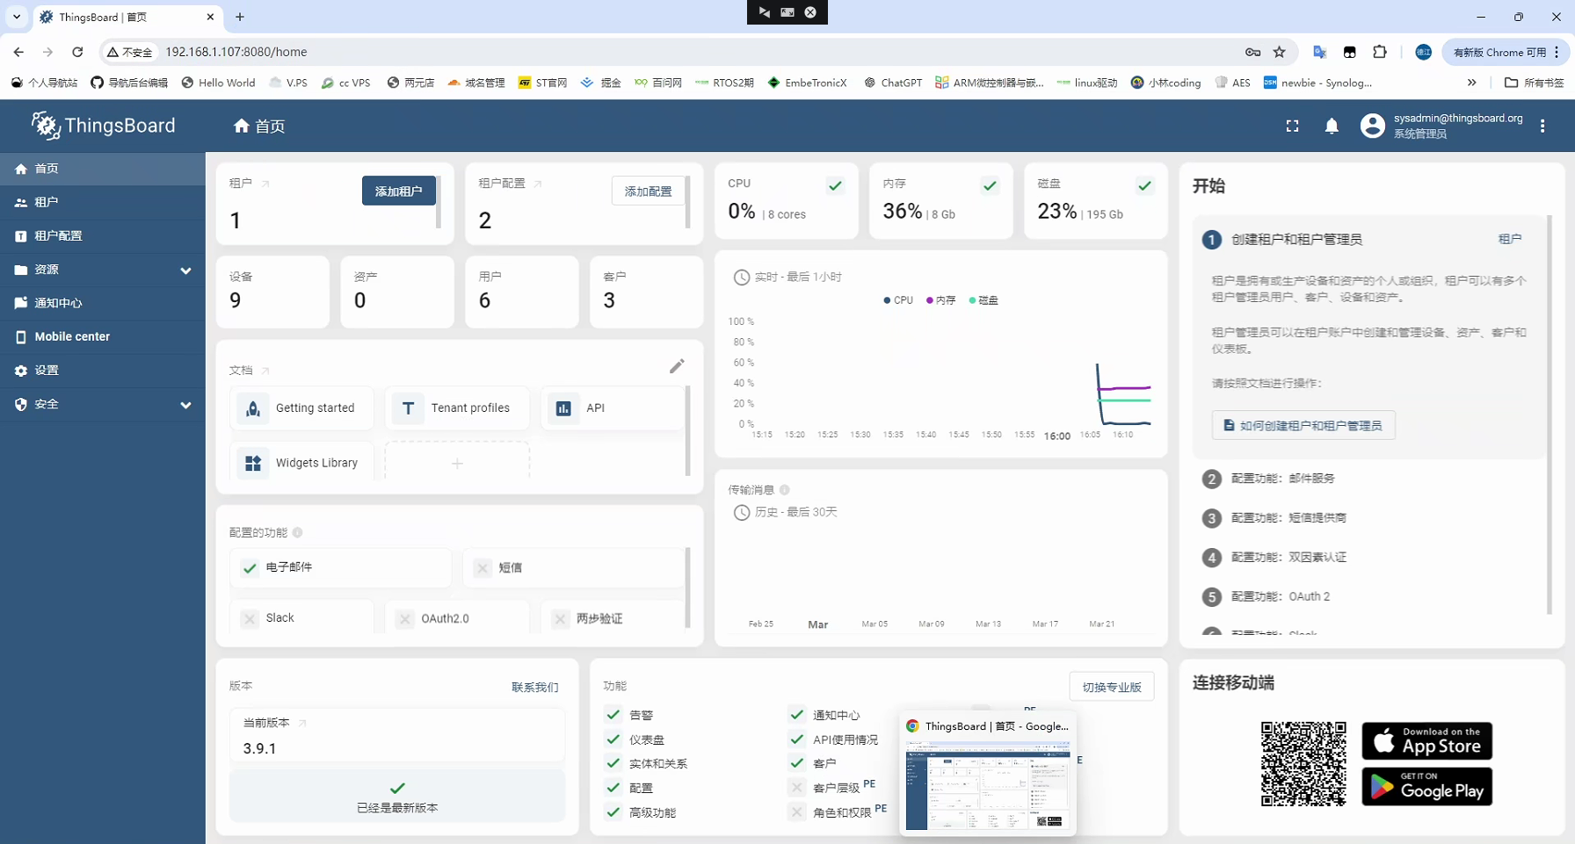
Task: Open notifications bell icon
Action: (x=1332, y=126)
